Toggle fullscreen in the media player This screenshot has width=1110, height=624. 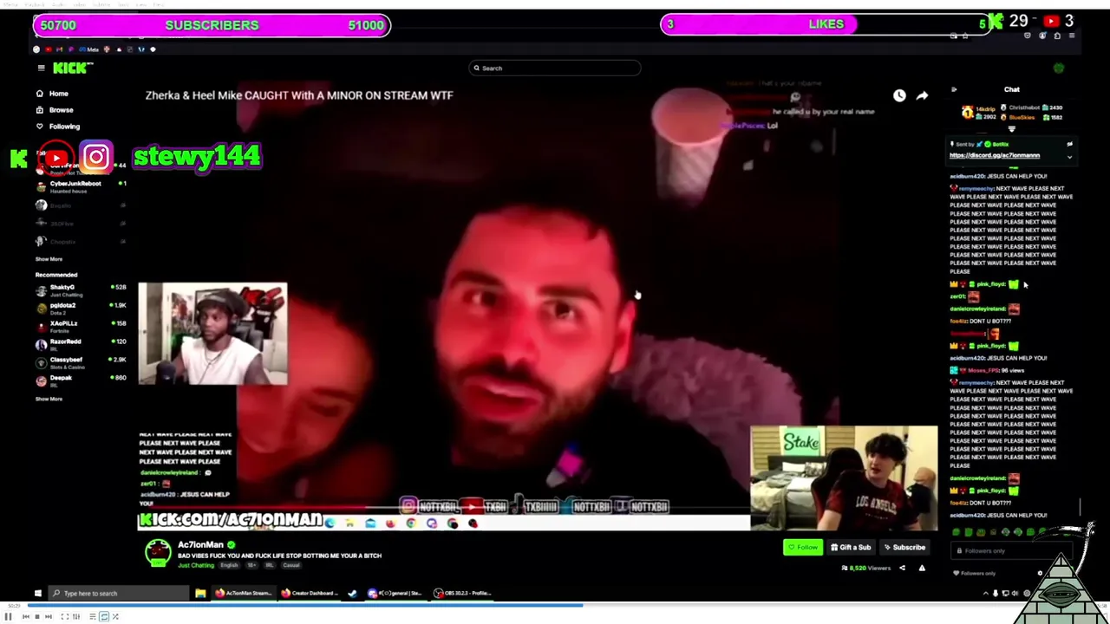point(64,616)
